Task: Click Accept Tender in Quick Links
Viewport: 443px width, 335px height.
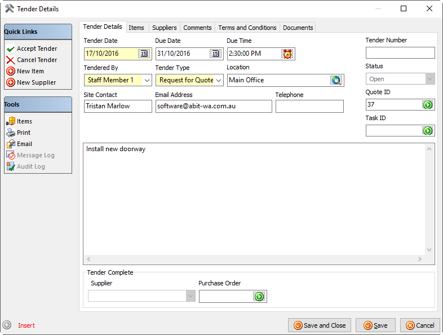Action: (37, 49)
